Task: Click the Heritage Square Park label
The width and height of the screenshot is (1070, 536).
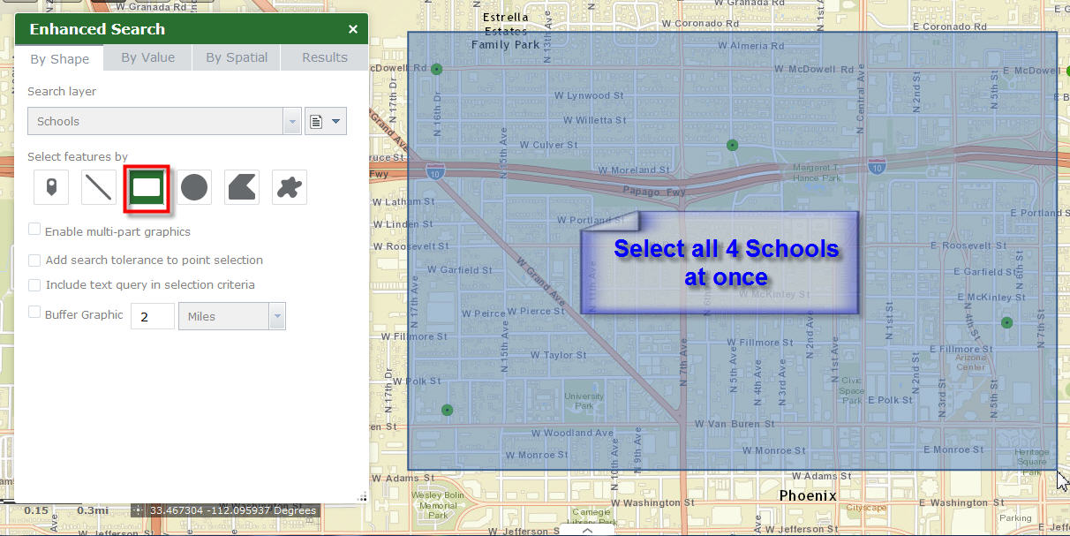Action: tap(1032, 462)
